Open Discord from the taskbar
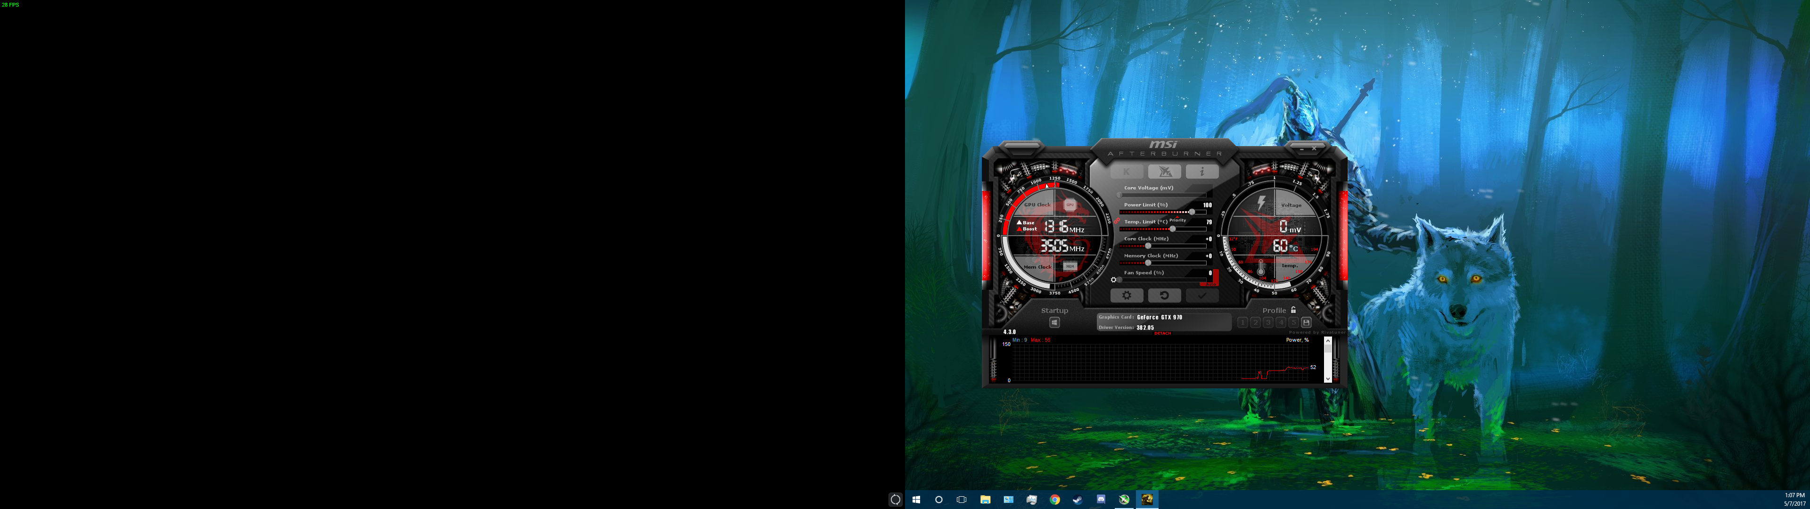1810x509 pixels. coord(1101,500)
